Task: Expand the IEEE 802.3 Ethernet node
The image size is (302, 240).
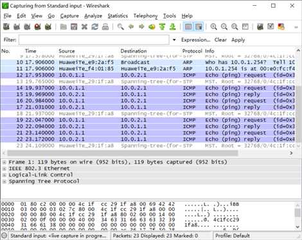Action: [4, 169]
